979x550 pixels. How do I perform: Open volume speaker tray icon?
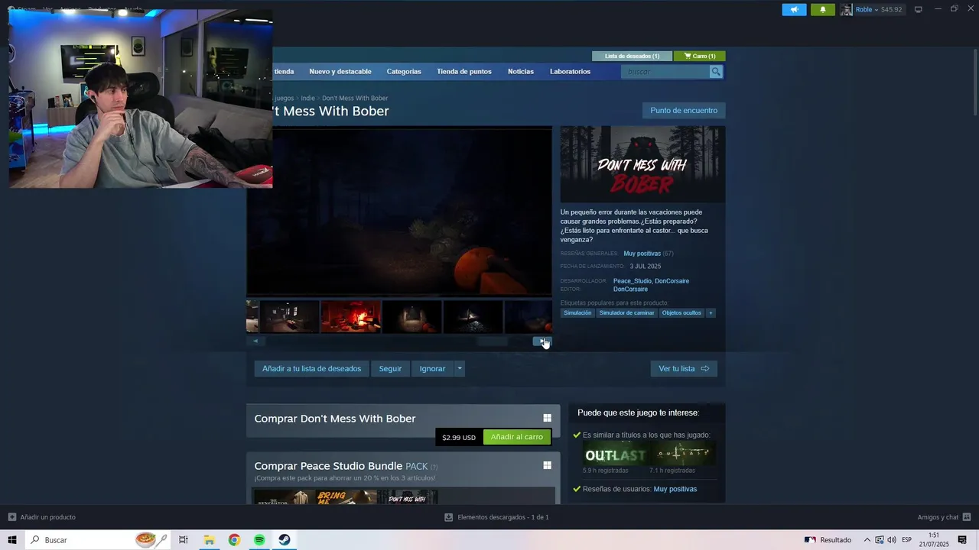click(892, 540)
